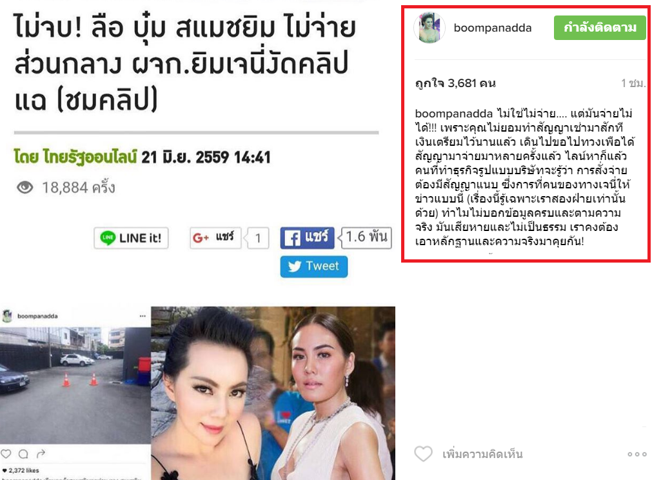This screenshot has height=480, width=652.
Task: Toggle the green following button
Action: (600, 28)
